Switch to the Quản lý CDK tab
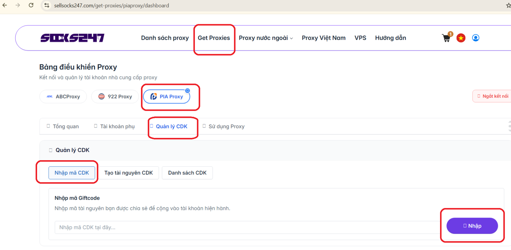Image resolution: width=511 pixels, height=250 pixels. point(172,126)
